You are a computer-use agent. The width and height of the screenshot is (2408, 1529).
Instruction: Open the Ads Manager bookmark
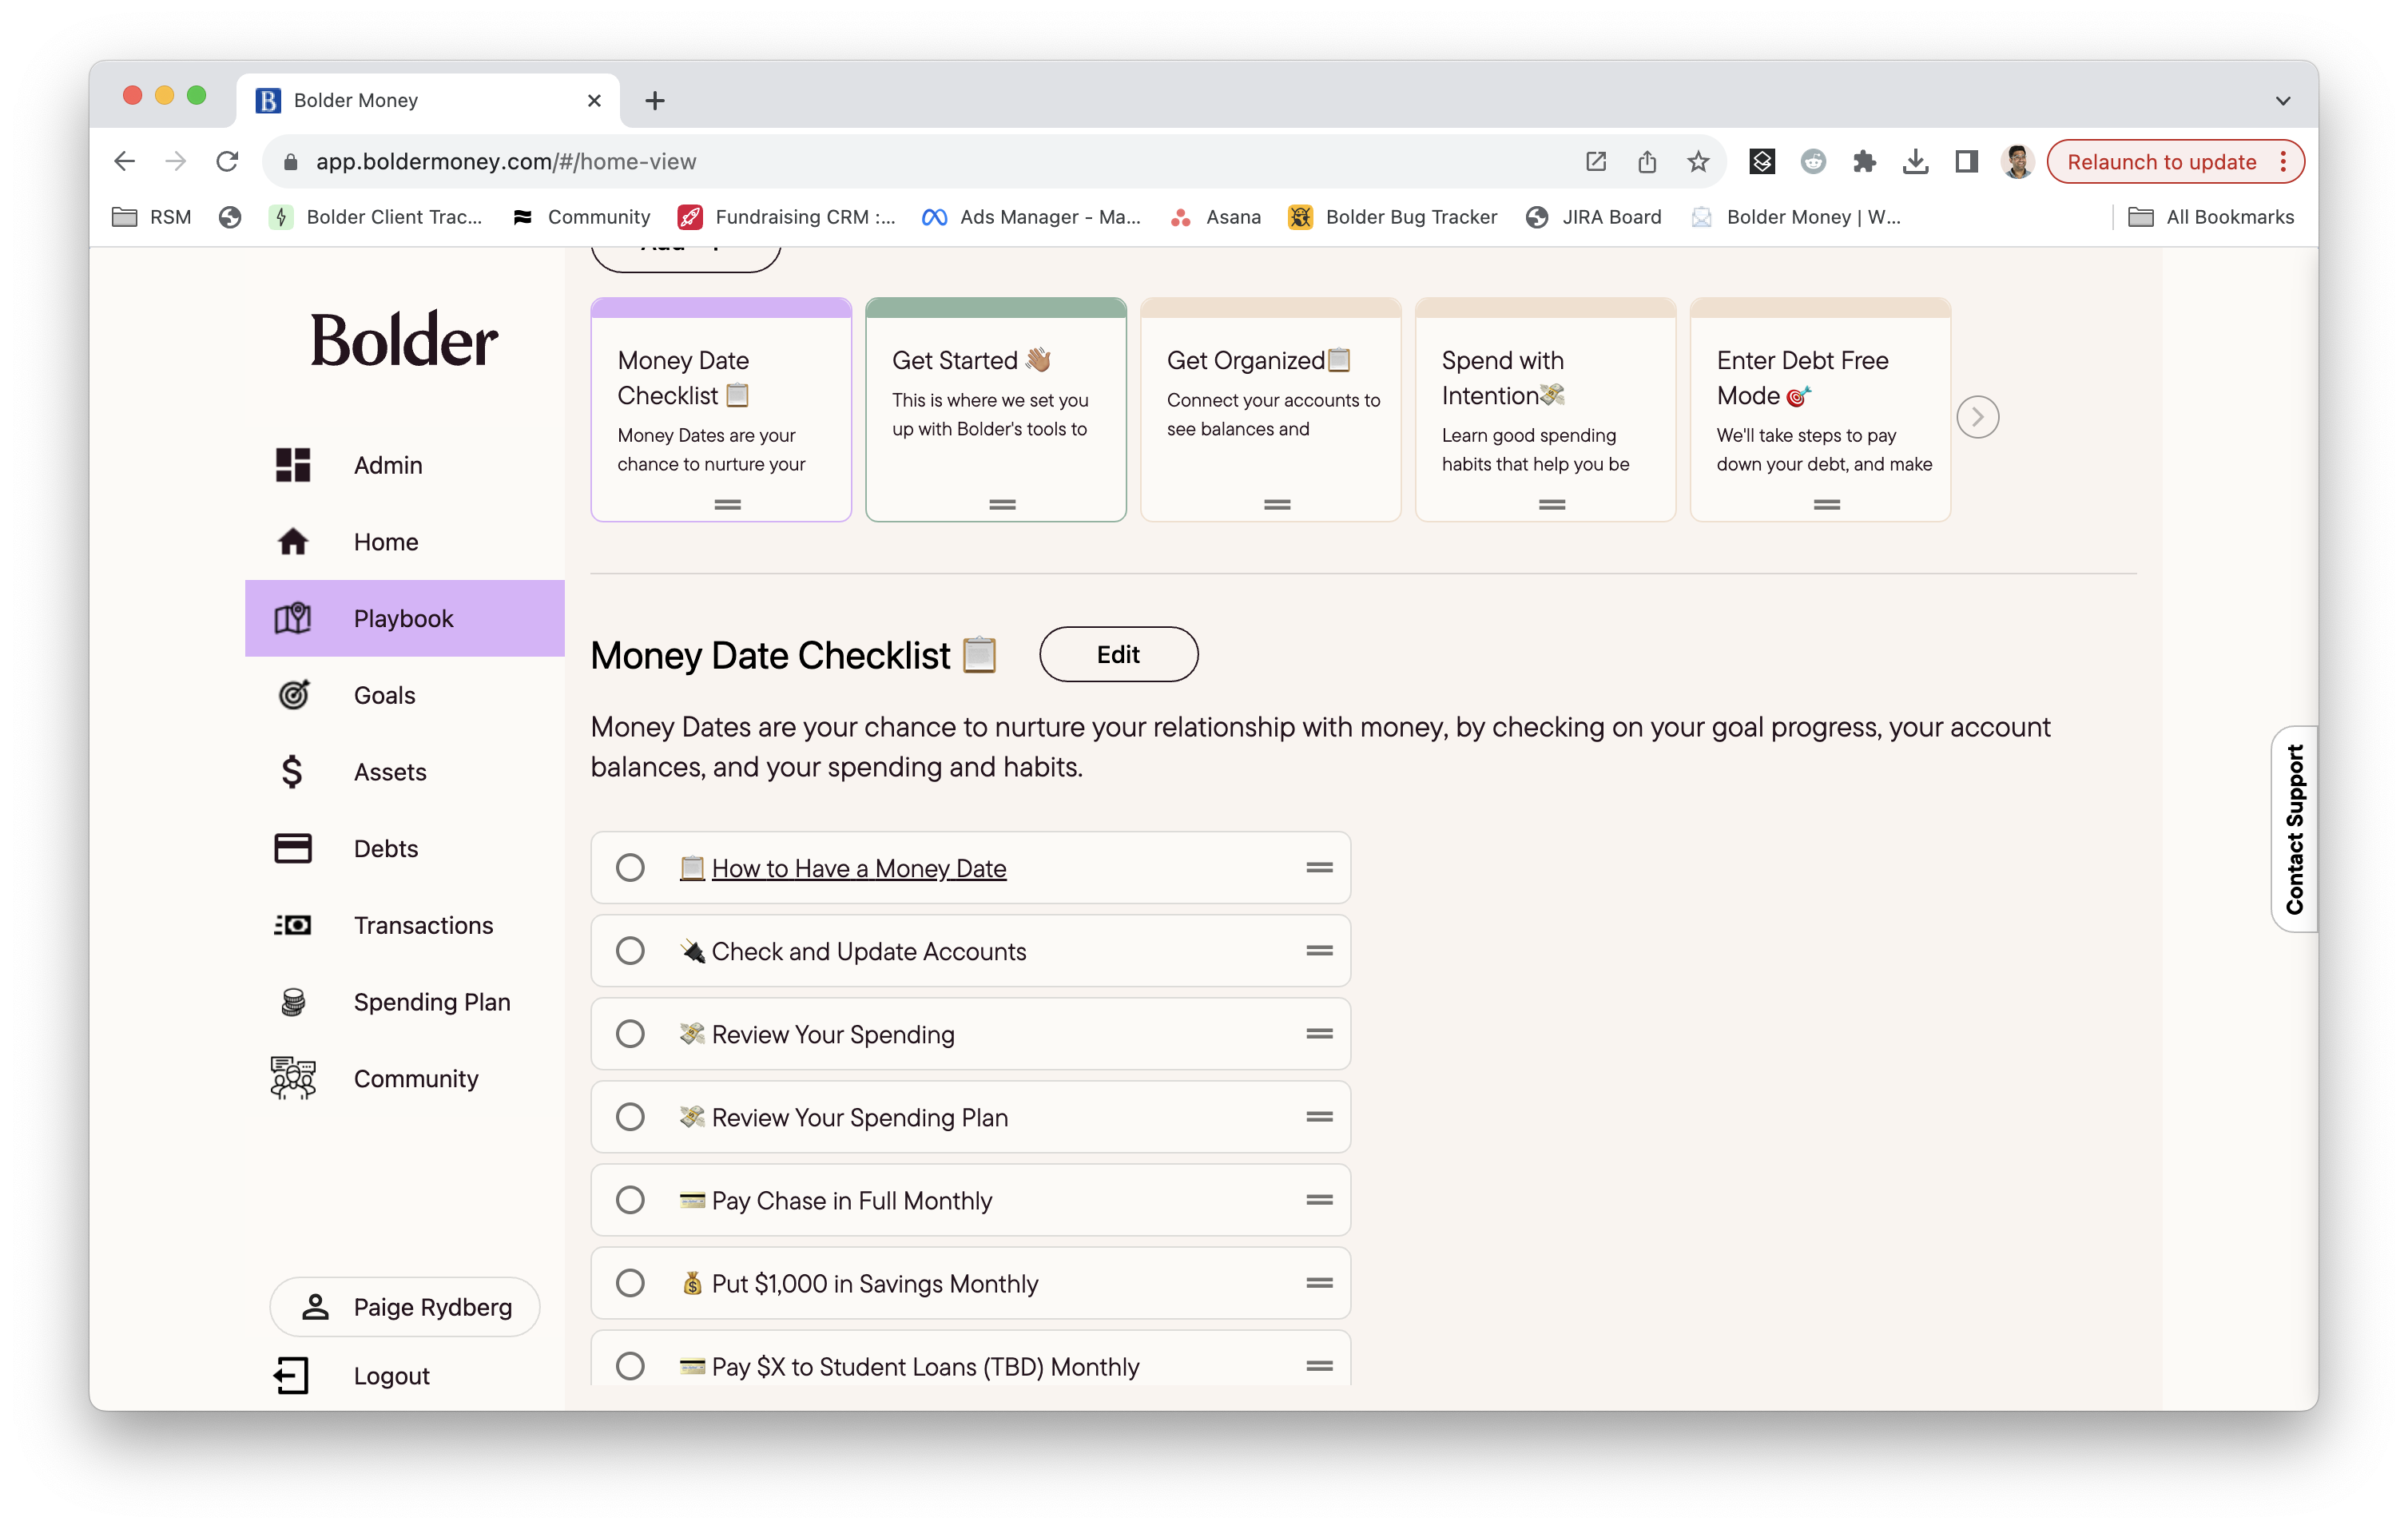(x=1031, y=217)
